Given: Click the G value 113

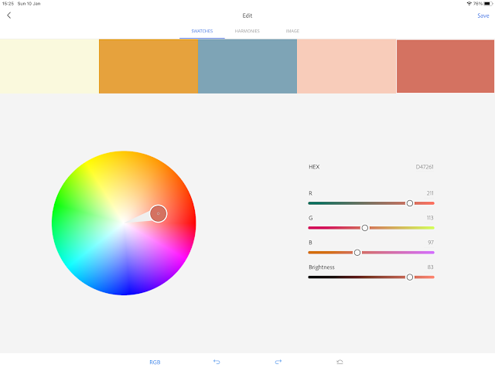Looking at the screenshot, I should click(430, 218).
